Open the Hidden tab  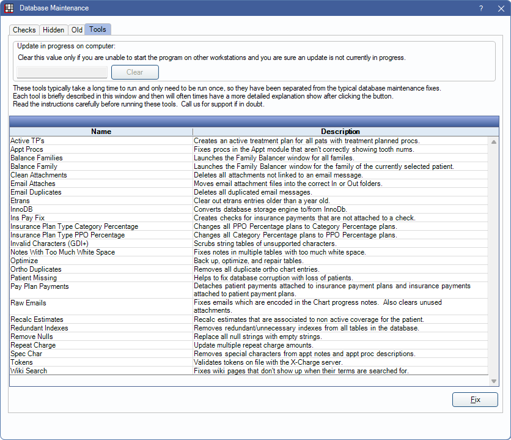54,30
